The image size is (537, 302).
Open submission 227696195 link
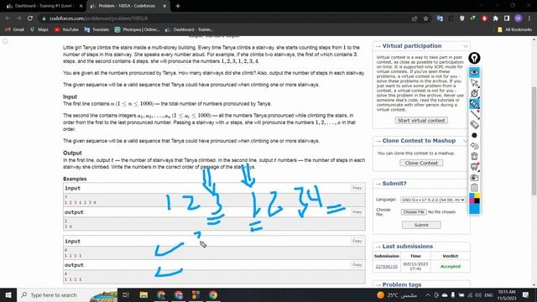(387, 267)
